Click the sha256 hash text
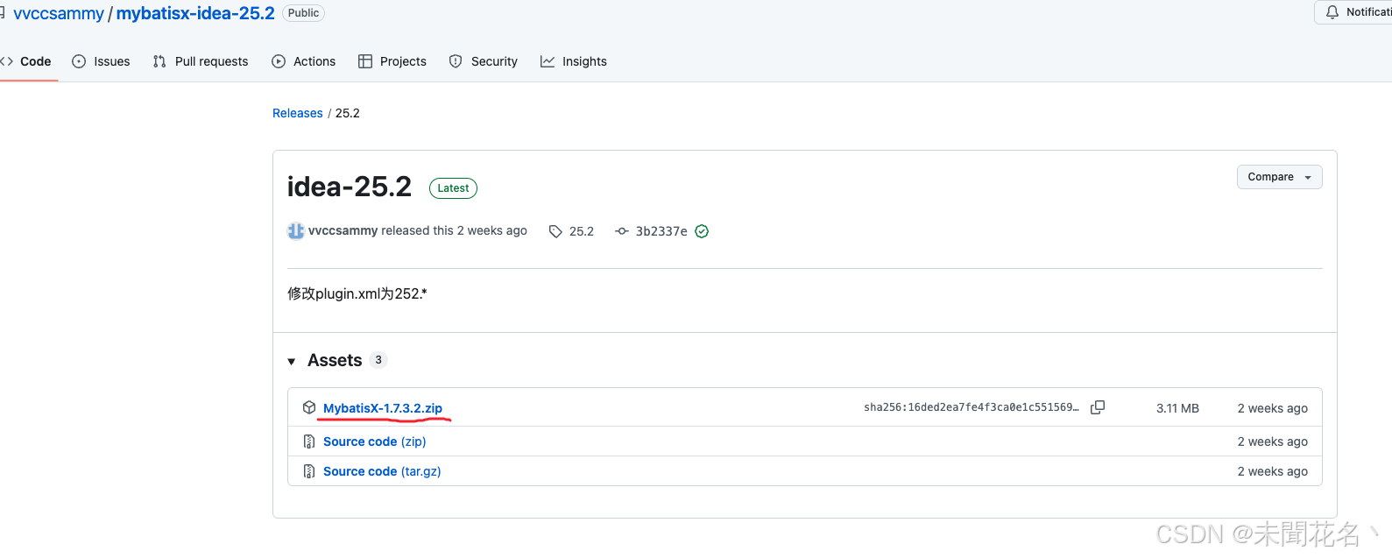The image size is (1392, 558). [x=971, y=407]
